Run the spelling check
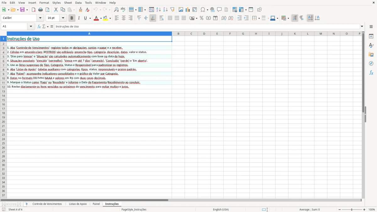The height and width of the screenshot is (212, 377). pos(123,10)
